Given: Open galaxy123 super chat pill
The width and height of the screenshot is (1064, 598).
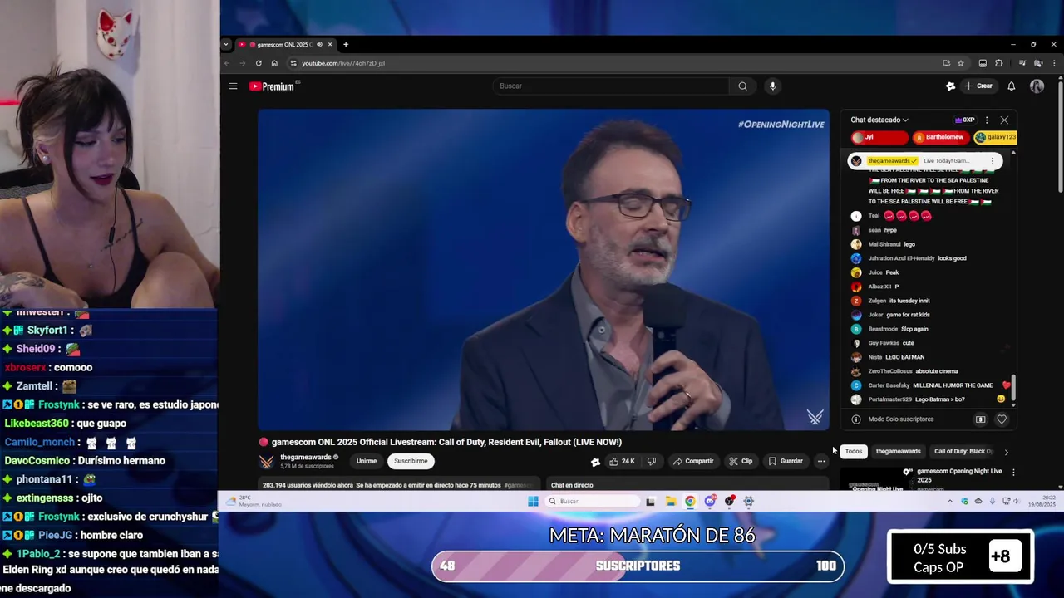Looking at the screenshot, I should 995,137.
